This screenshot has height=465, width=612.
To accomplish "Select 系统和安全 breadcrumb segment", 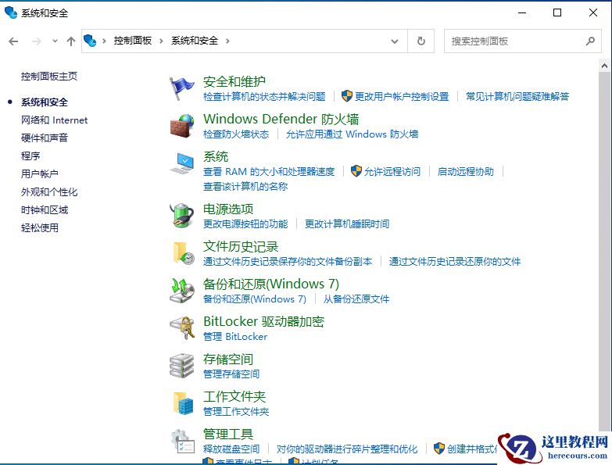I will (x=195, y=41).
